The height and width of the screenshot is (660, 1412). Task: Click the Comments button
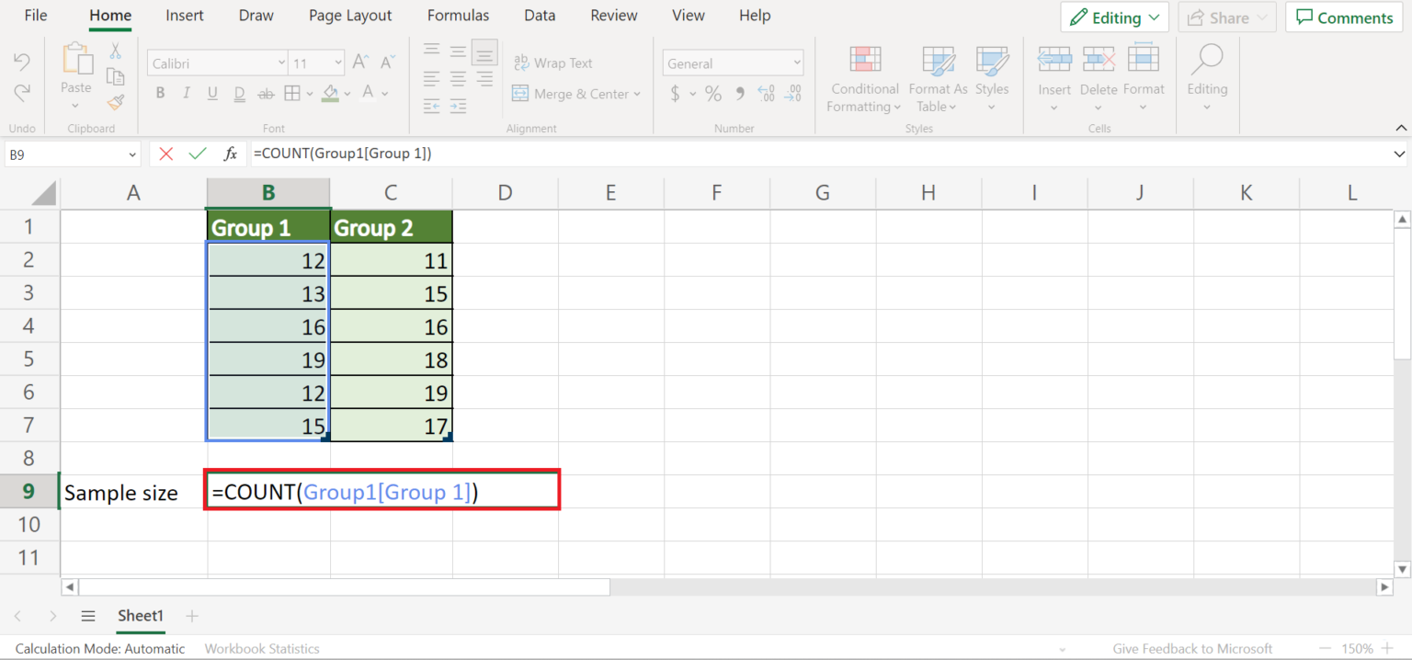point(1343,17)
